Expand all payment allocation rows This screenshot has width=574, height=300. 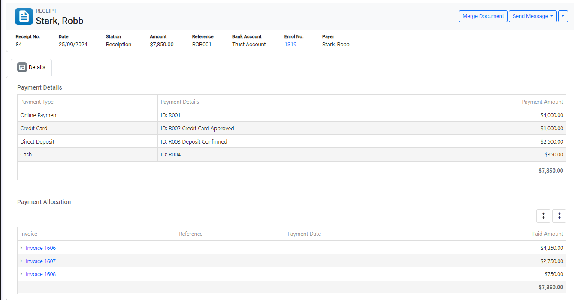pyautogui.click(x=543, y=216)
